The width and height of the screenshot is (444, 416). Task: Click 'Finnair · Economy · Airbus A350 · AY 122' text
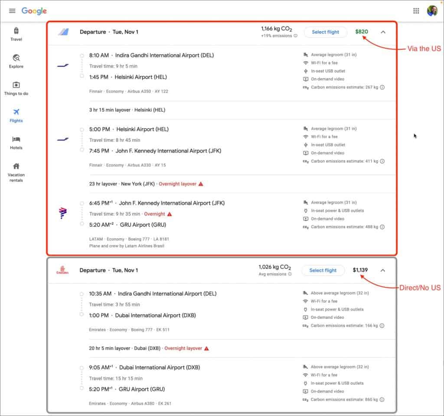click(x=128, y=91)
